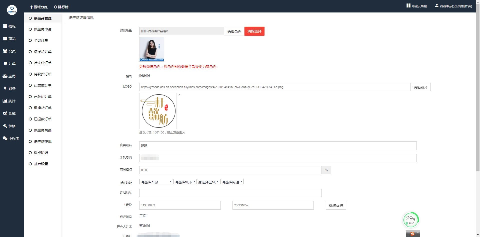Open the 概况 overview icon
This screenshot has width=480, height=237.
tap(5, 26)
